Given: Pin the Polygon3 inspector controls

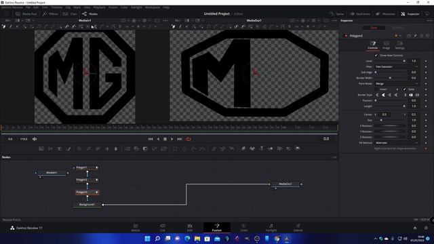Looking at the screenshot, I should tap(415, 36).
